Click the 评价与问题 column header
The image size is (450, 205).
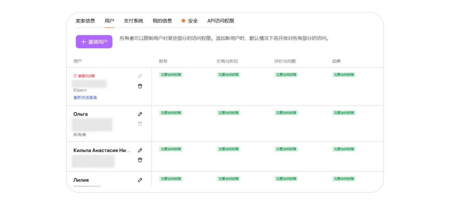(285, 61)
